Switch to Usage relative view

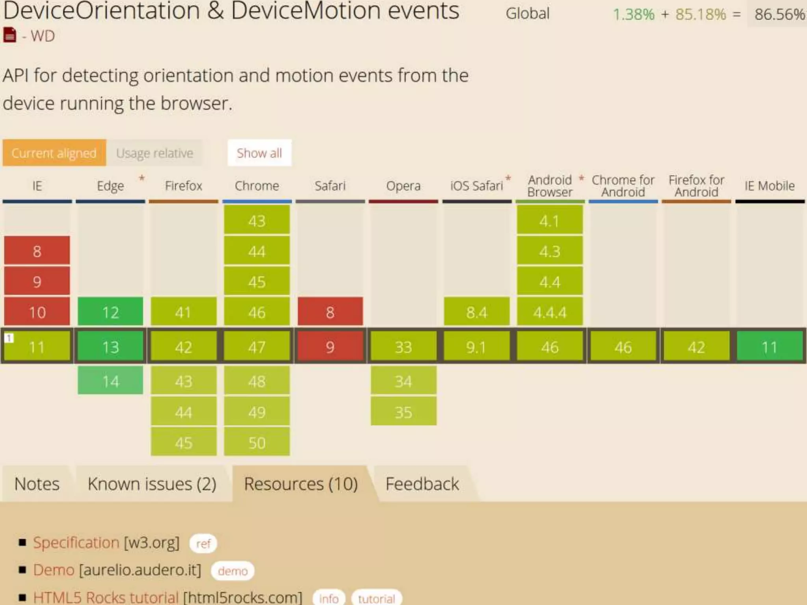tap(154, 153)
